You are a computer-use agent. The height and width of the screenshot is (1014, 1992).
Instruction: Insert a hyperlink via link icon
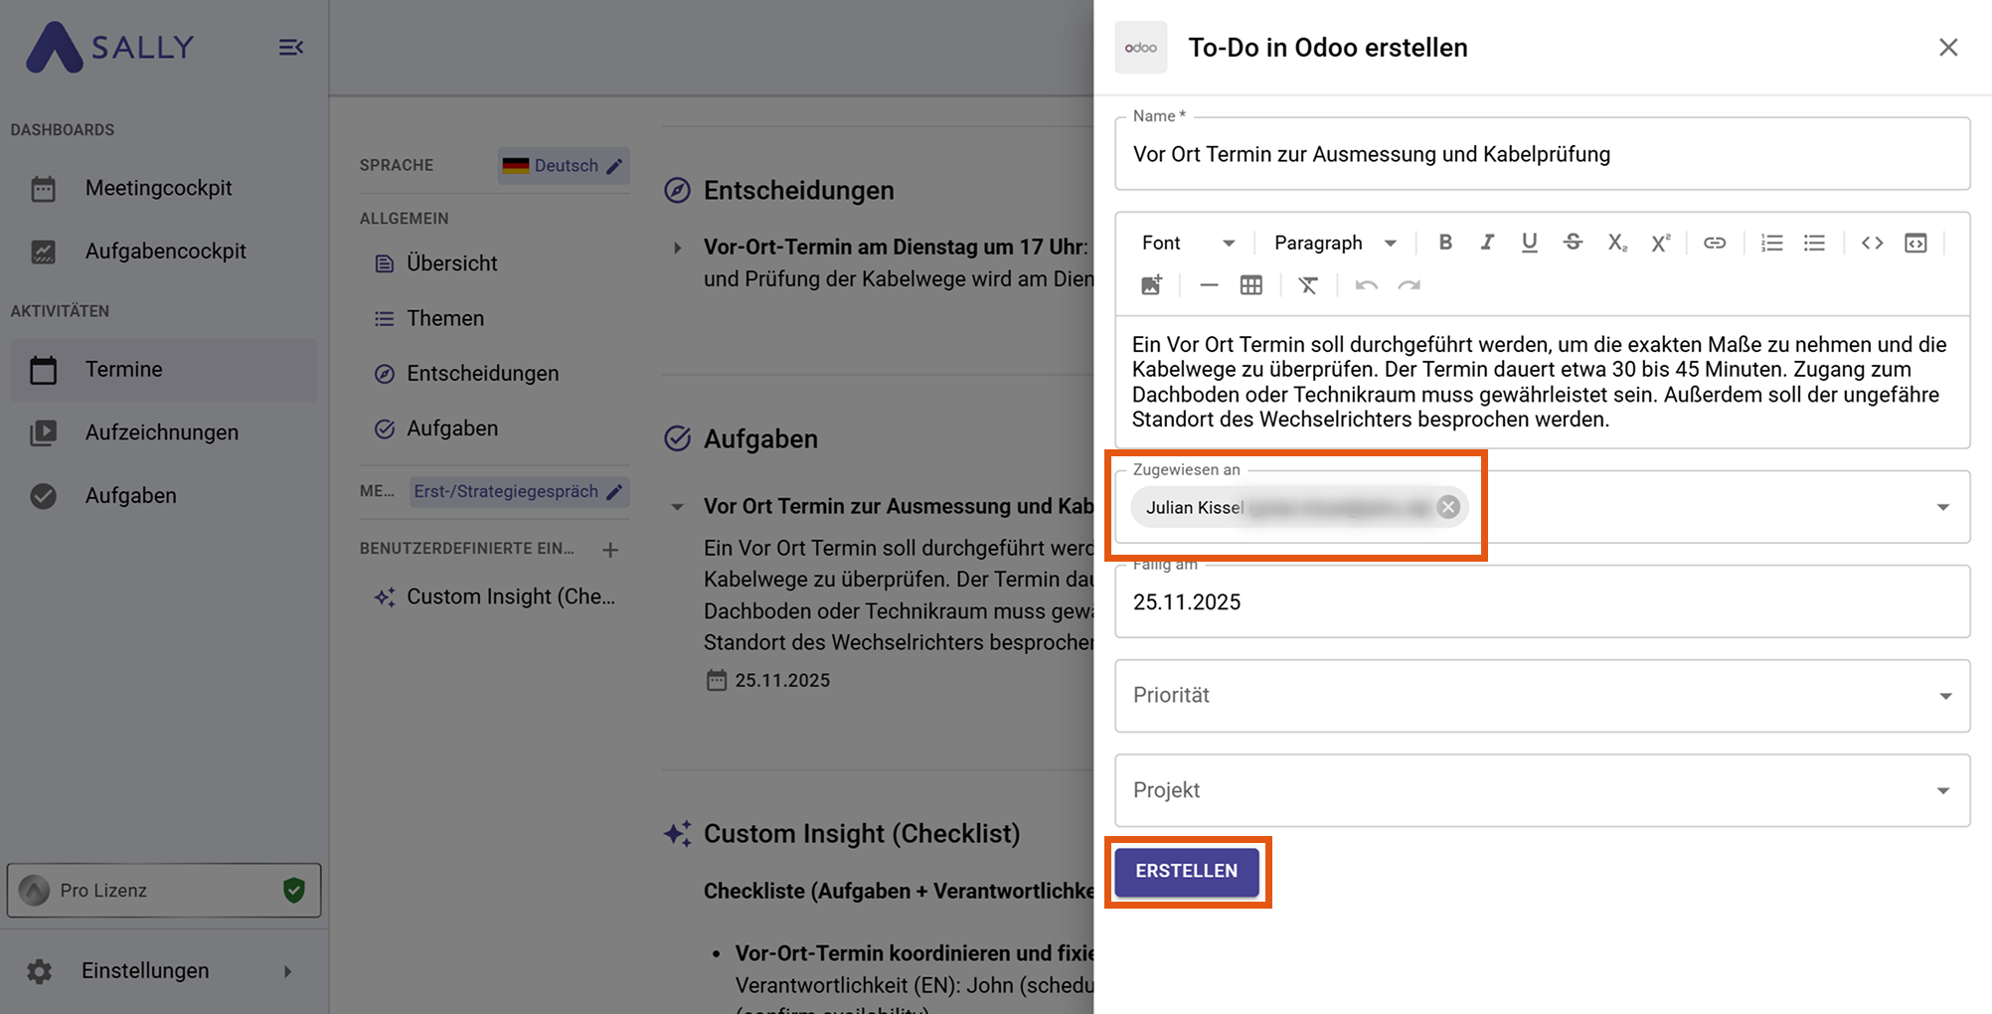pos(1714,243)
